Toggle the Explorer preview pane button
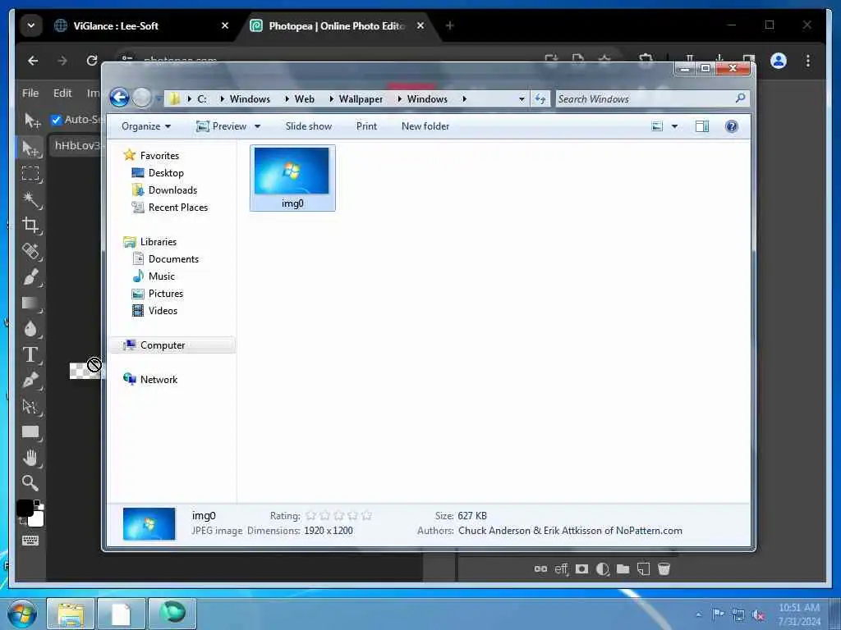The image size is (841, 630). point(702,126)
